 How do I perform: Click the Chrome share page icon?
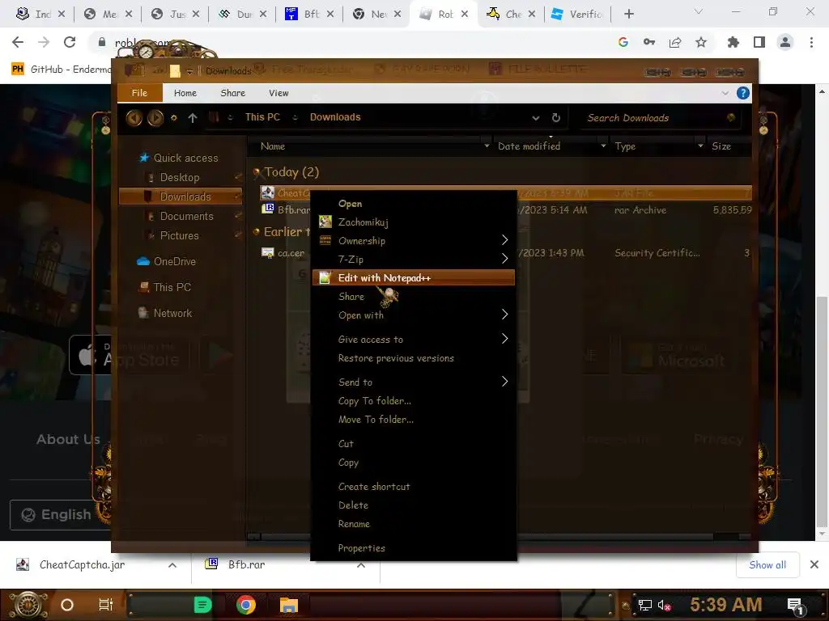pos(675,42)
